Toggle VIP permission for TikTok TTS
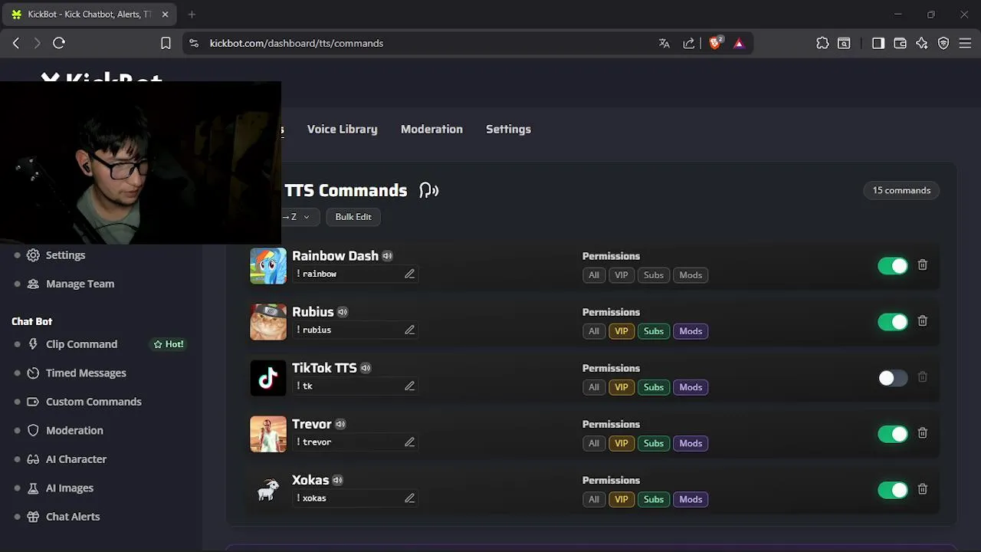Screen dimensions: 981x552 [x=621, y=386]
